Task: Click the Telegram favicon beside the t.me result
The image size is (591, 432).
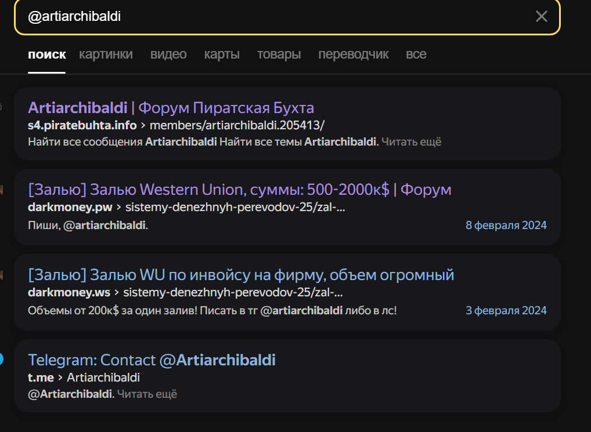Action: pos(1,359)
